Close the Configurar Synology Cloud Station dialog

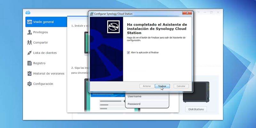[x=187, y=13]
